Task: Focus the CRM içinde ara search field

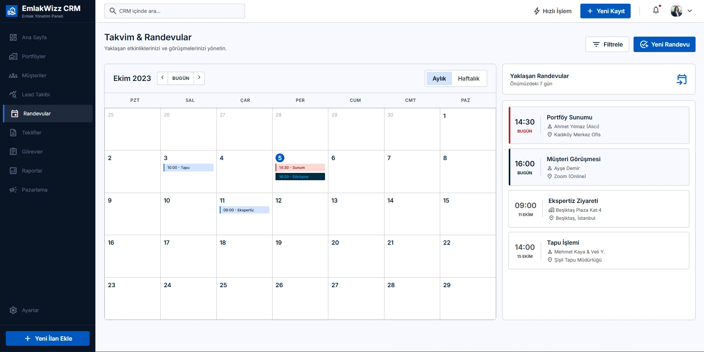Action: [175, 11]
